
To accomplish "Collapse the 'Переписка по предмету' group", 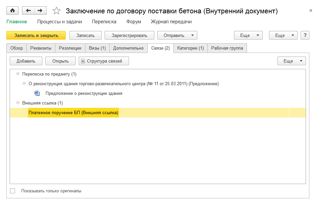I will tap(17, 74).
